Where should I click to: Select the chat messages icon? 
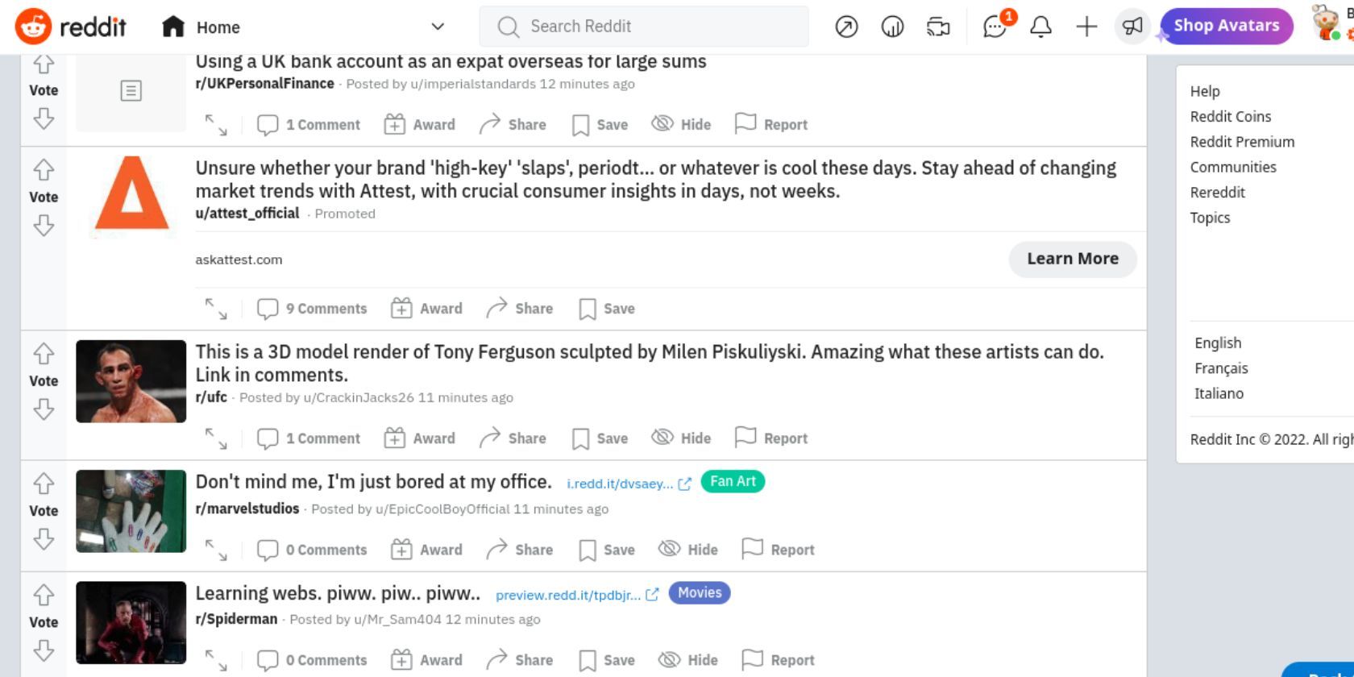[996, 27]
